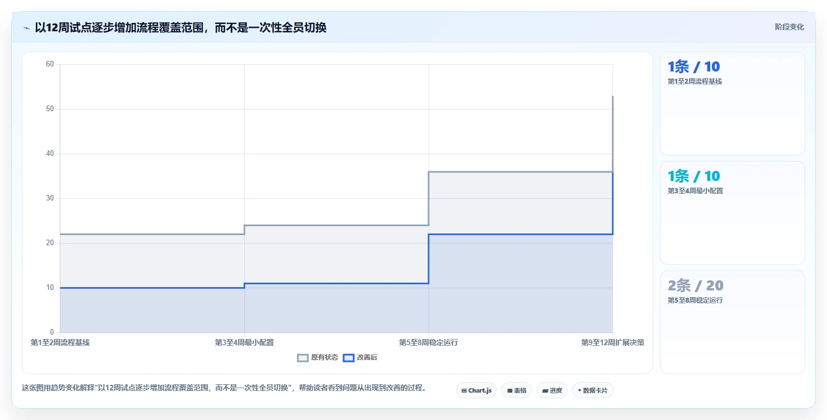
Task: Click the y-axis value 20
Action: (x=50, y=243)
